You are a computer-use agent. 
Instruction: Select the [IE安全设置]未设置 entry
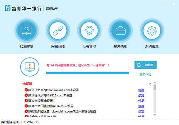pos(41,101)
